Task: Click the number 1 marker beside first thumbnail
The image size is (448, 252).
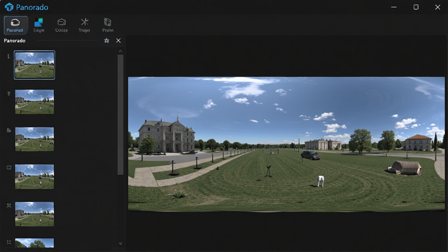Action: pos(9,56)
